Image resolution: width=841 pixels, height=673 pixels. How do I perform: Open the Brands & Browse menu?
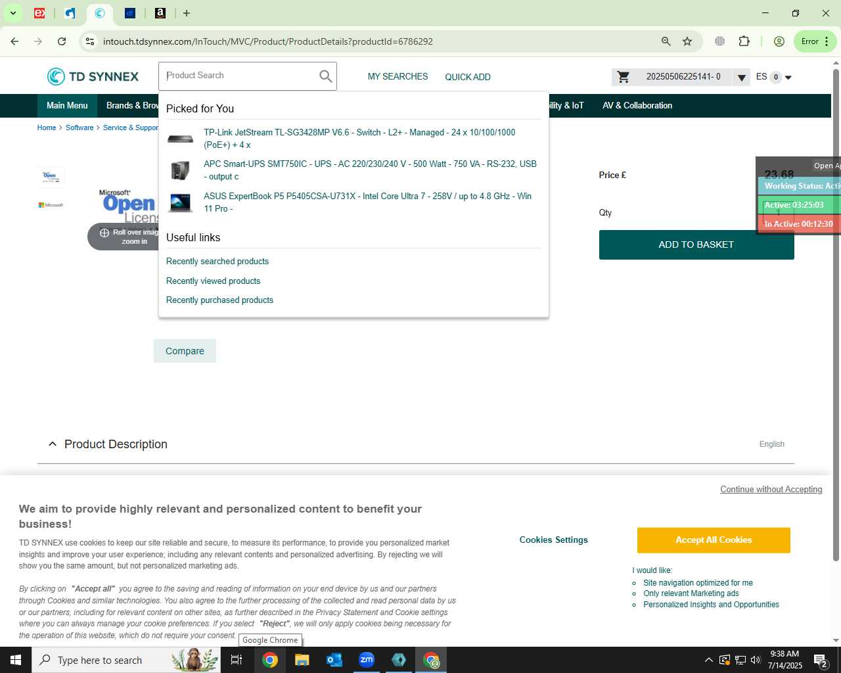pos(132,105)
